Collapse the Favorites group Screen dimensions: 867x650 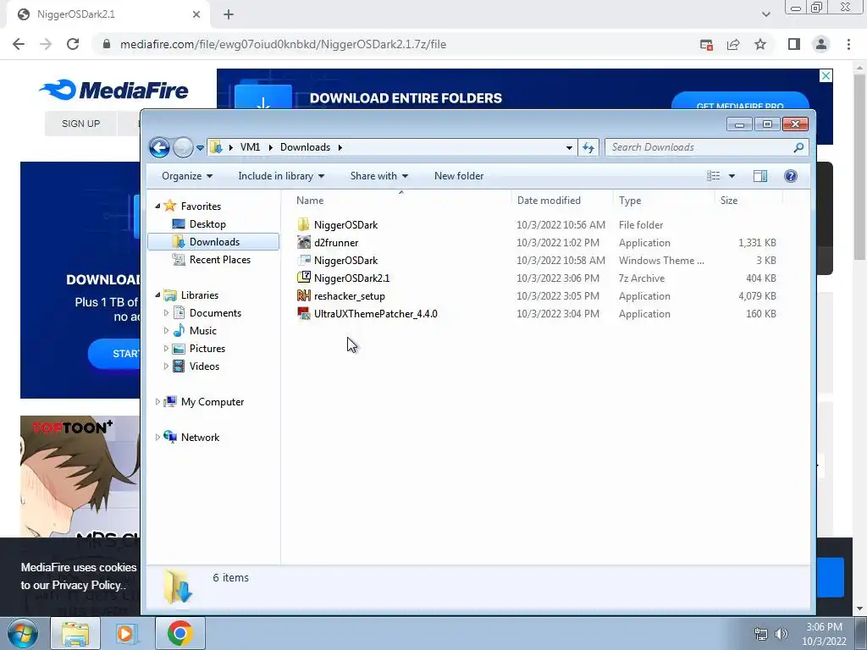157,207
